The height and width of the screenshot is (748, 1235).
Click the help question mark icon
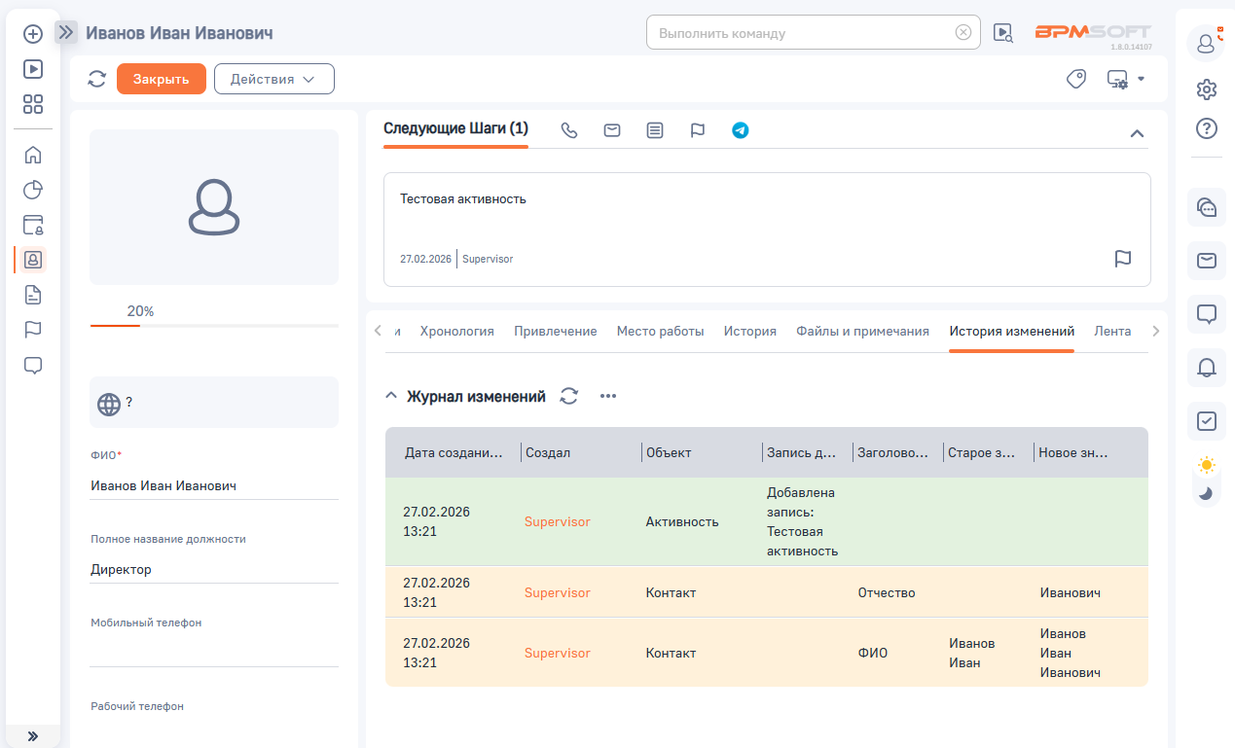(1206, 128)
